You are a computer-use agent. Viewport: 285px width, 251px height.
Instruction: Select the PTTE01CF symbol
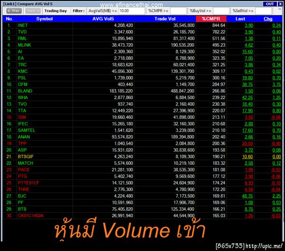point(28,183)
